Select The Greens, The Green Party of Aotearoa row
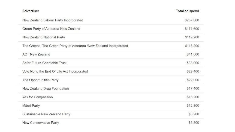Viewport: 235px width, 132px height. (111, 46)
